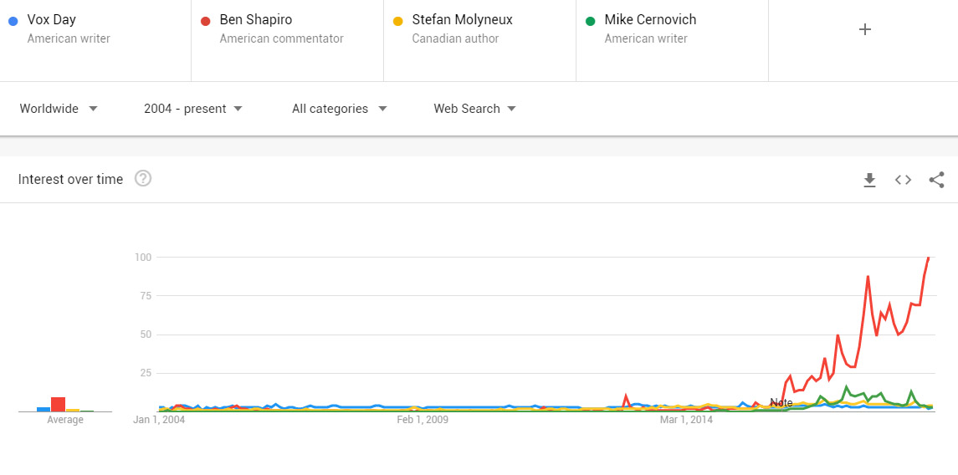Click the blue dot next to Vox Day
The height and width of the screenshot is (475, 958).
tap(13, 21)
